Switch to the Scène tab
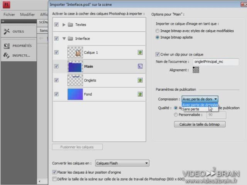The width and height of the screenshot is (247, 185). tap(43, 22)
